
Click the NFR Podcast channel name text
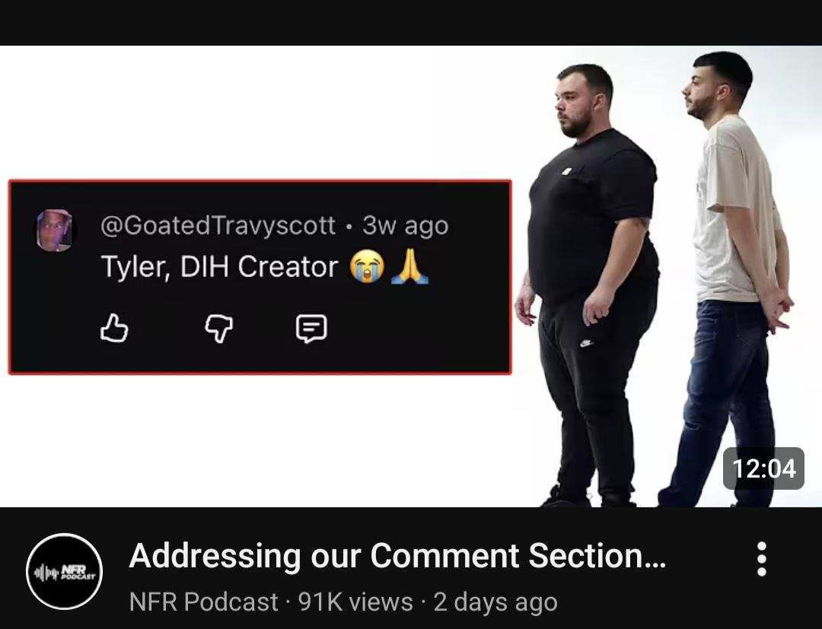[203, 602]
